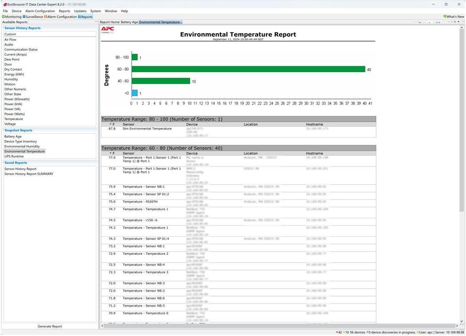
Task: Switch to the Surveillance perspective
Action: (x=33, y=17)
